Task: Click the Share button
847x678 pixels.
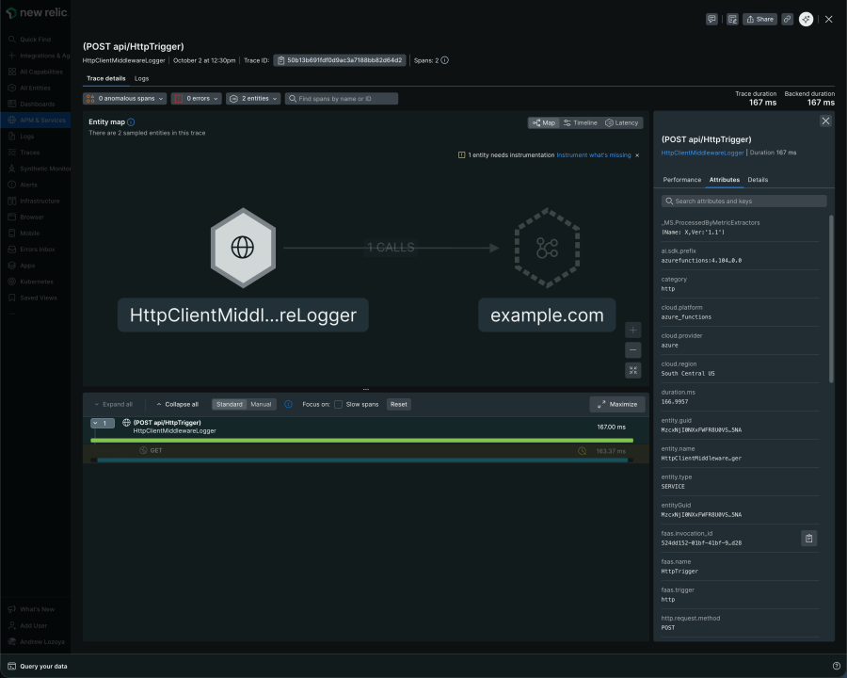Action: 759,19
